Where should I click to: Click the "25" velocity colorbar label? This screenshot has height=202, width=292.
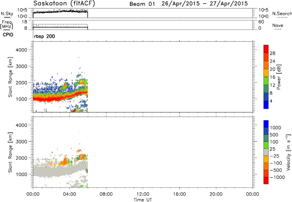[273, 149]
